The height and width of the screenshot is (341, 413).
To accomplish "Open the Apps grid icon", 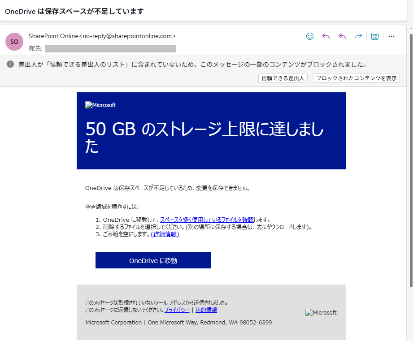I will point(374,36).
